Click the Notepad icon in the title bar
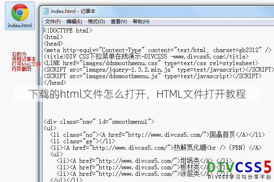The height and width of the screenshot is (182, 274). (46, 11)
